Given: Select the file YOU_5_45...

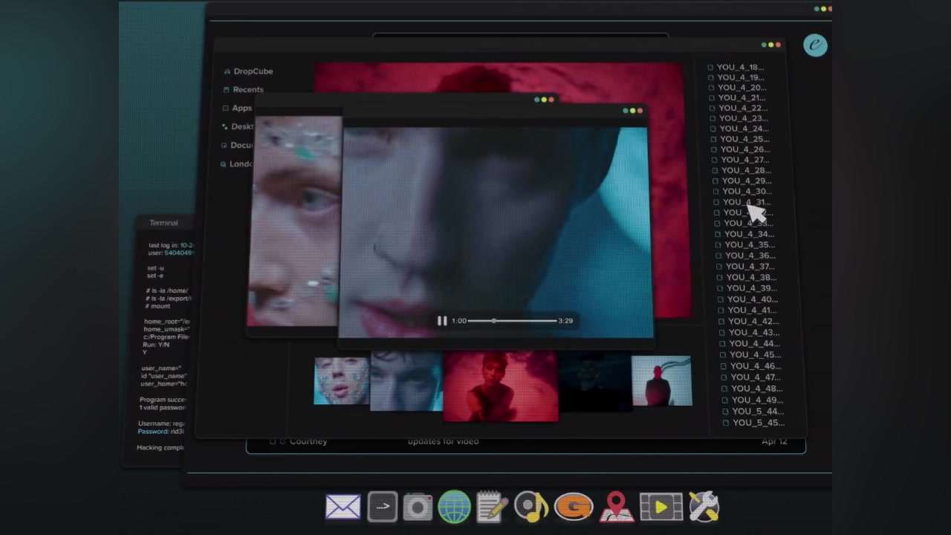Looking at the screenshot, I should click(759, 423).
